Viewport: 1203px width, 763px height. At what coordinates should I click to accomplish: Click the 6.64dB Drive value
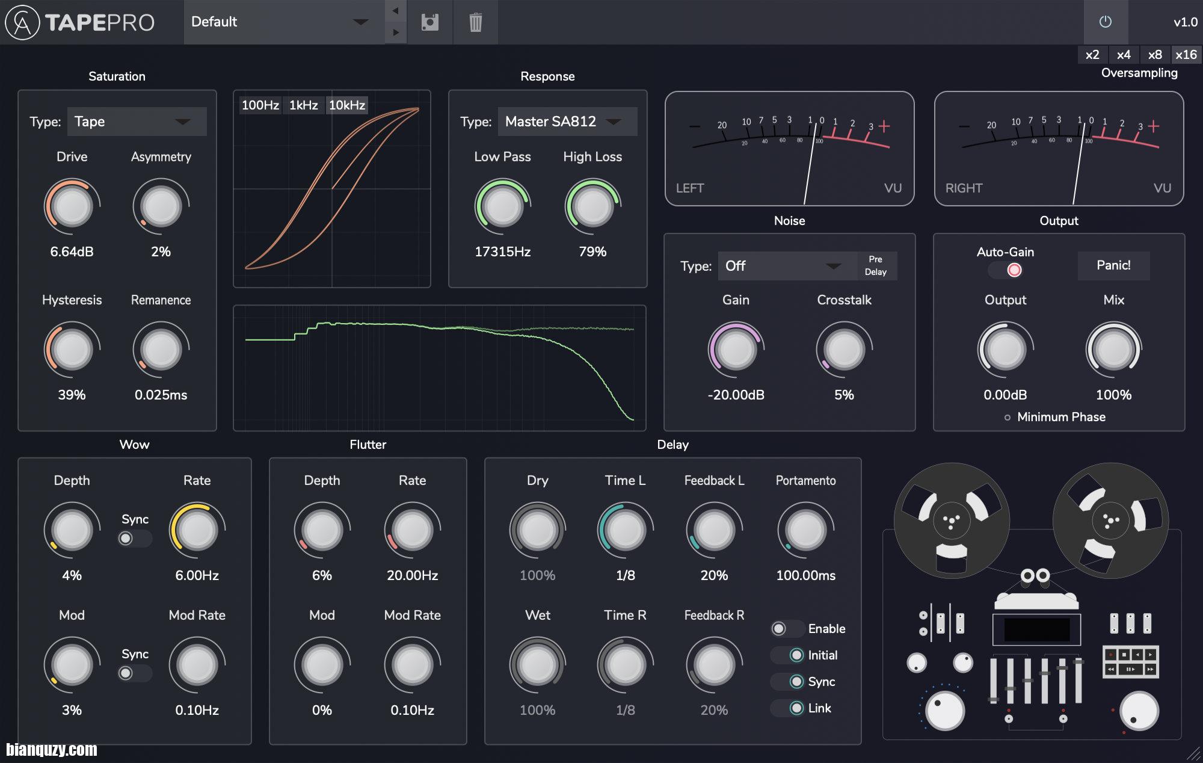(72, 252)
